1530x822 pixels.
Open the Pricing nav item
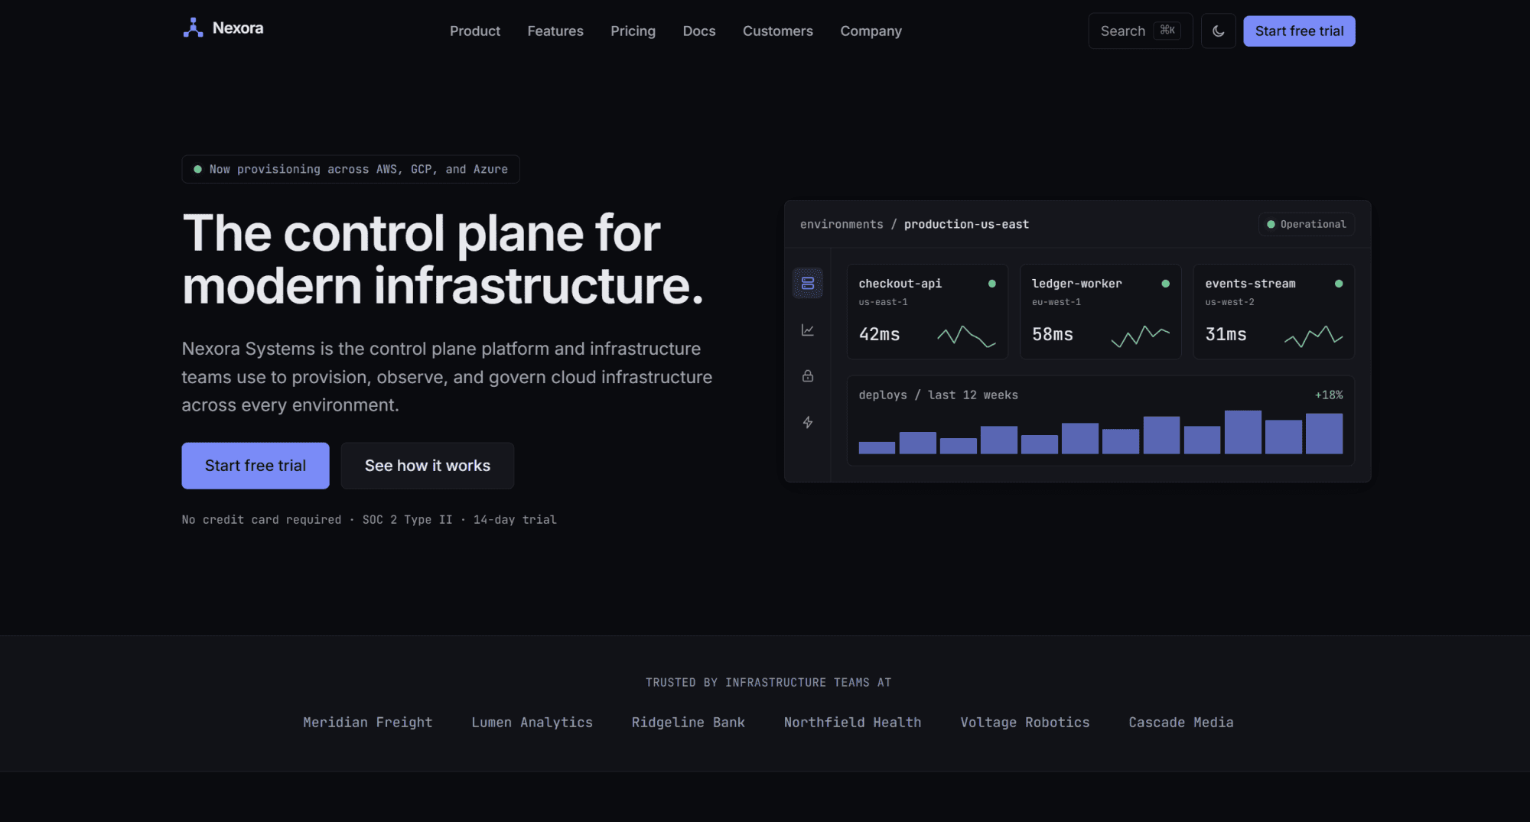coord(633,31)
